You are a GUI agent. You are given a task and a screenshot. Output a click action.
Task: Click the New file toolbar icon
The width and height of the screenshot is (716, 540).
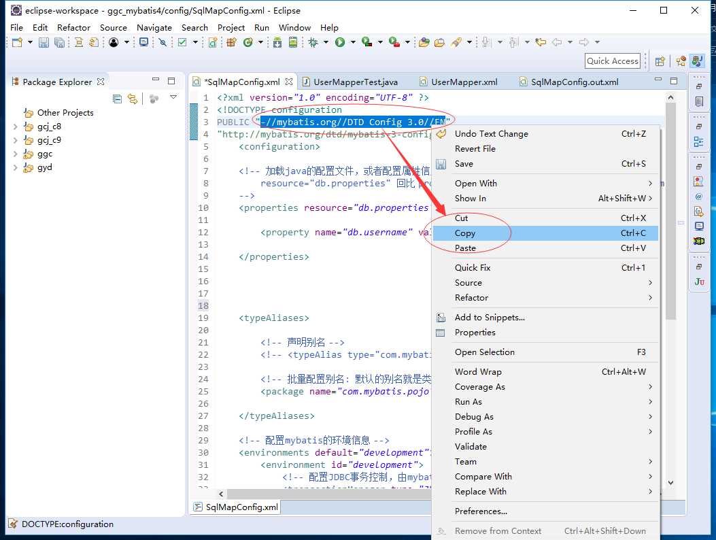click(18, 42)
